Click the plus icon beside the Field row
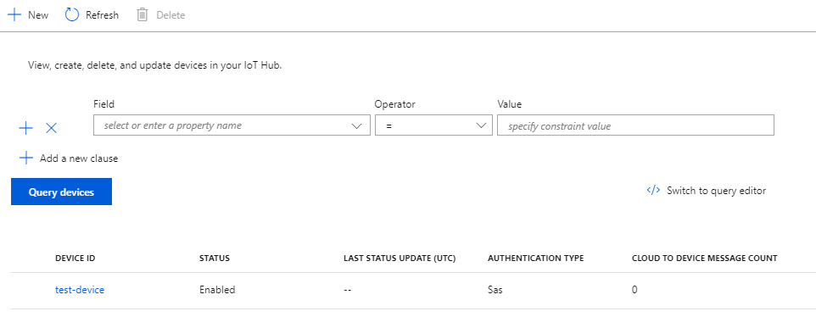Image resolution: width=816 pixels, height=328 pixels. (x=25, y=128)
